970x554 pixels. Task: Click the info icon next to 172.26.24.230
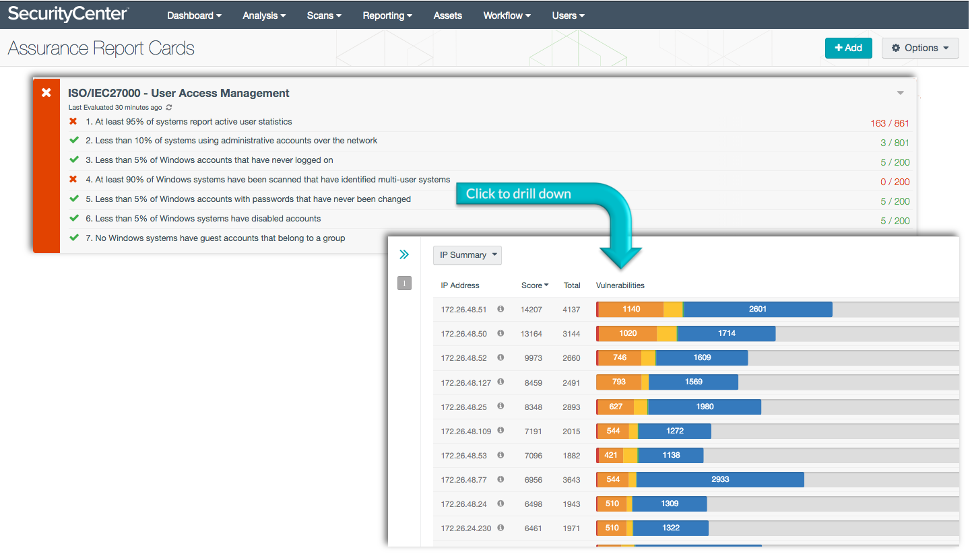pyautogui.click(x=500, y=528)
